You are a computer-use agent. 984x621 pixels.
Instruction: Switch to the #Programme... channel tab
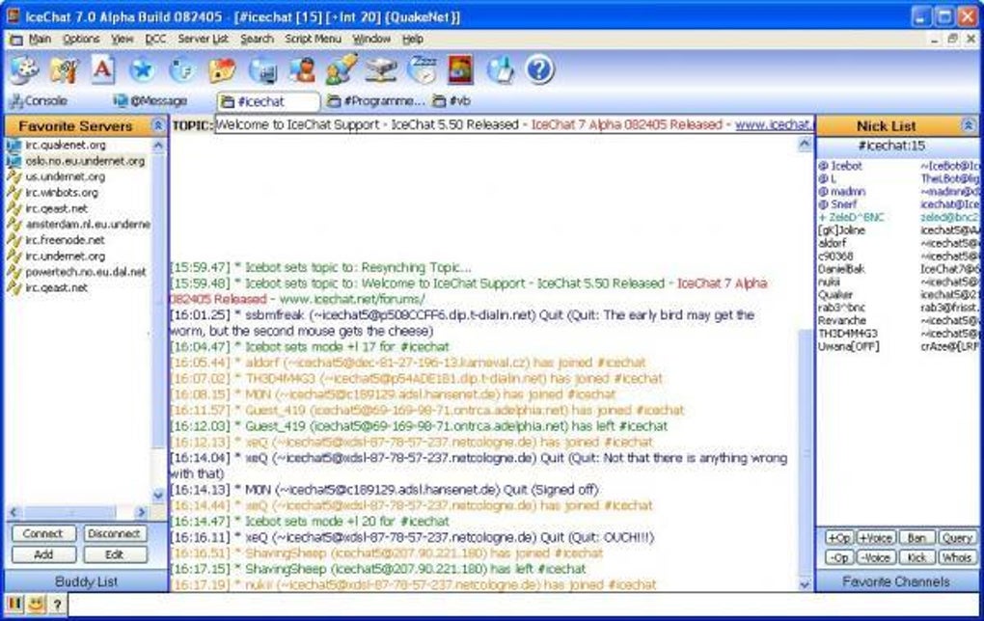tap(376, 100)
